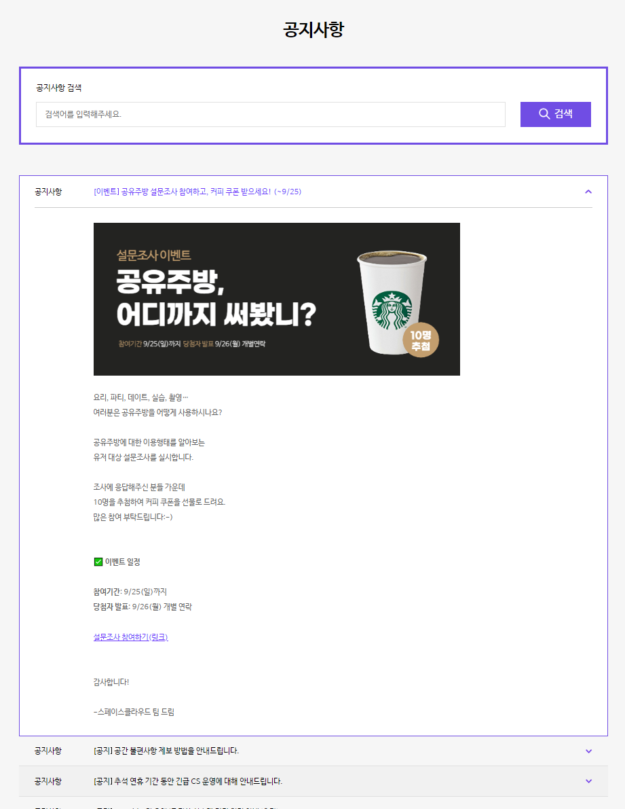Expand the 공간 불편사항 제보 방법 notice

(588, 751)
